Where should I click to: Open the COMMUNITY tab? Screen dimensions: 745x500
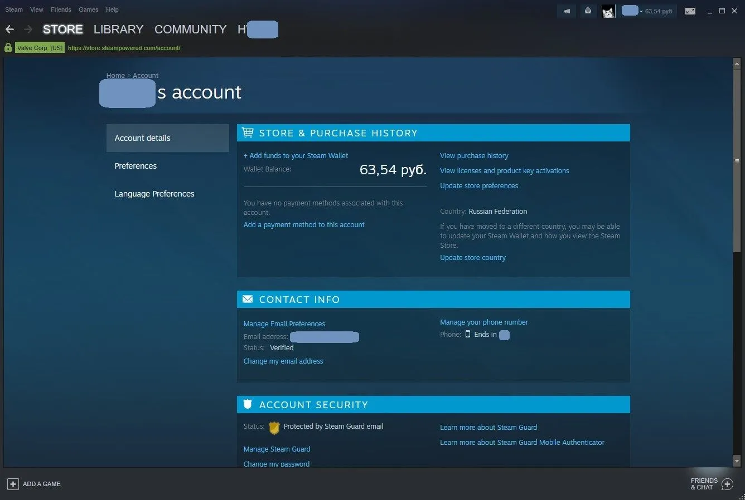click(190, 30)
